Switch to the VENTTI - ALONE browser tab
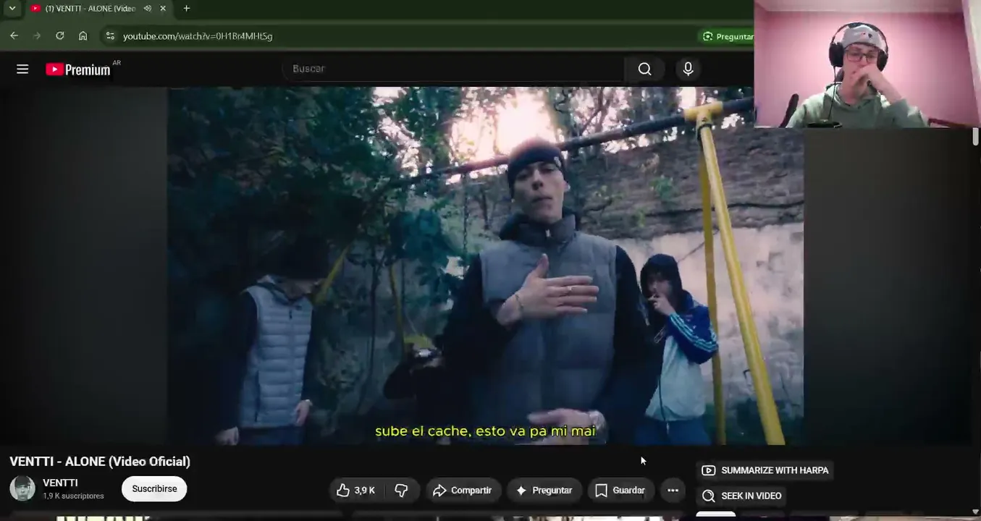This screenshot has height=521, width=981. pyautogui.click(x=99, y=9)
